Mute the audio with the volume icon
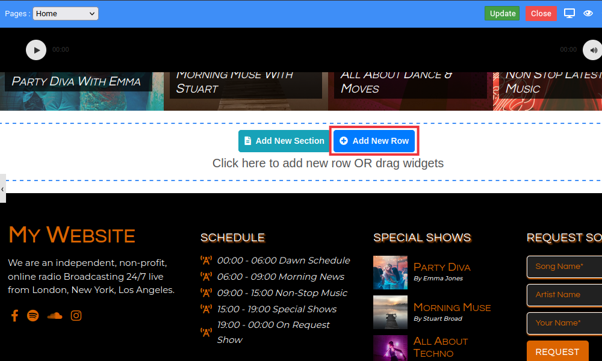The width and height of the screenshot is (602, 361). pos(592,50)
